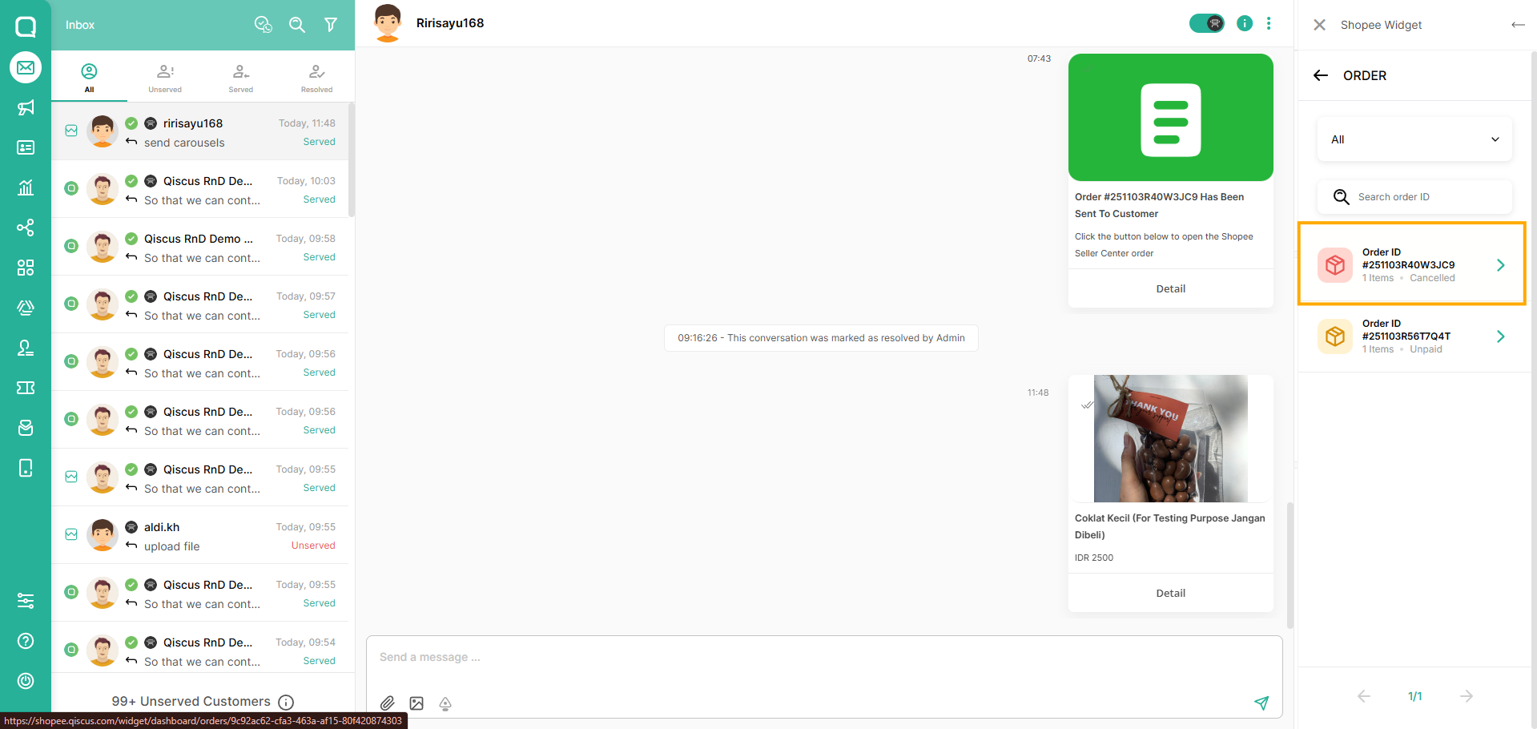This screenshot has height=729, width=1537.
Task: Click the 99+ Unserved Customers label
Action: (191, 702)
